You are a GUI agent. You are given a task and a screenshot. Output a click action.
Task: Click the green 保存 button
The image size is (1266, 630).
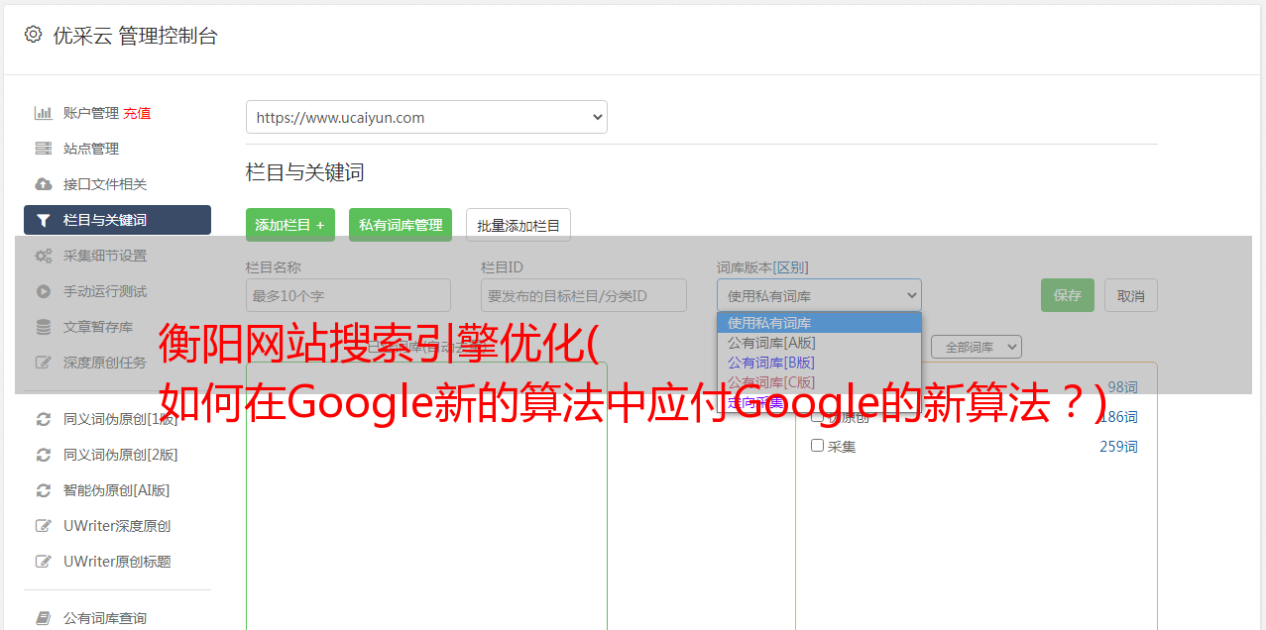point(1068,295)
